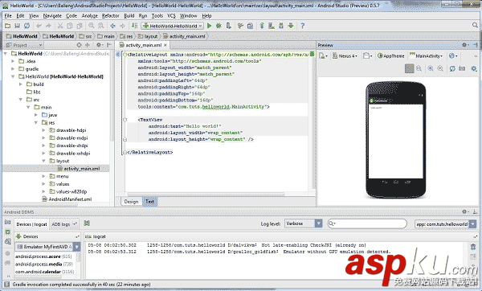The height and width of the screenshot is (291, 482).
Task: Click the layout breadcrumb in navigation bar
Action: click(x=148, y=36)
